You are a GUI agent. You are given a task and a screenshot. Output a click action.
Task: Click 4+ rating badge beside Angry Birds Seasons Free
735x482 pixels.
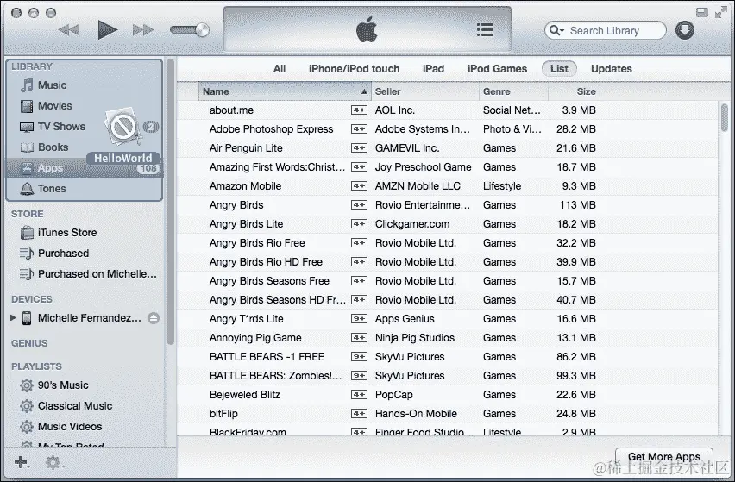point(359,281)
